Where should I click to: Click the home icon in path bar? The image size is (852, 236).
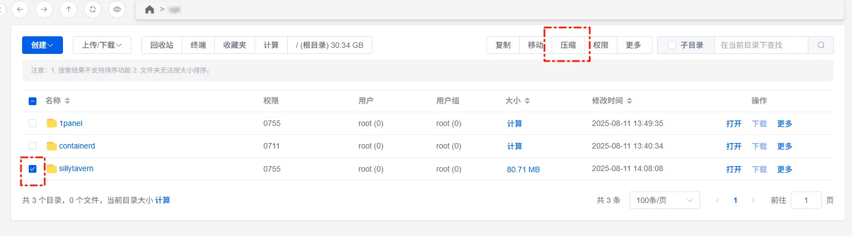pyautogui.click(x=149, y=10)
